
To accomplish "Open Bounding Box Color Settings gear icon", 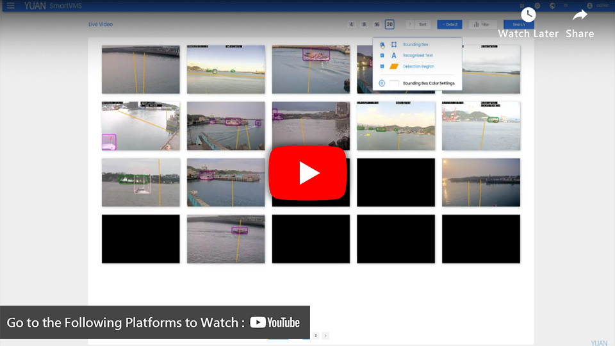I will [x=382, y=83].
